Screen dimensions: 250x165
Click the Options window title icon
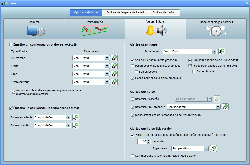point(3,3)
